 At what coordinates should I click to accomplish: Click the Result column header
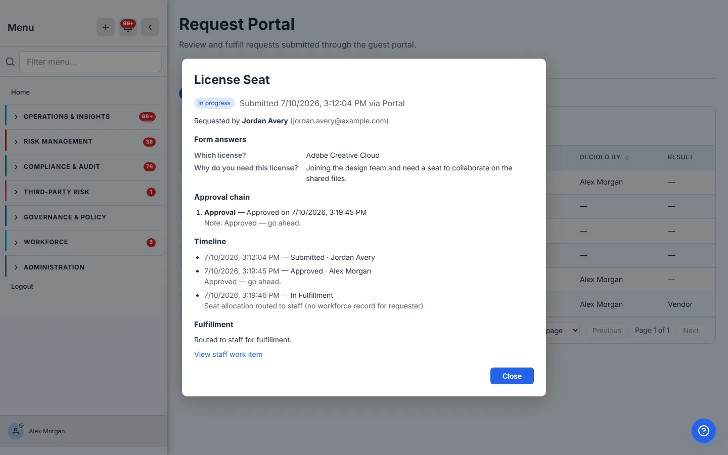pyautogui.click(x=680, y=157)
